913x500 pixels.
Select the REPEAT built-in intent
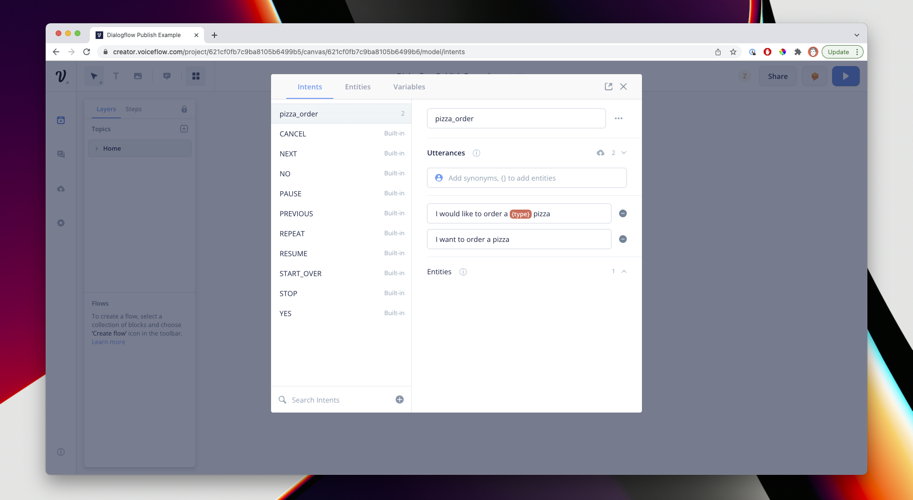(341, 233)
